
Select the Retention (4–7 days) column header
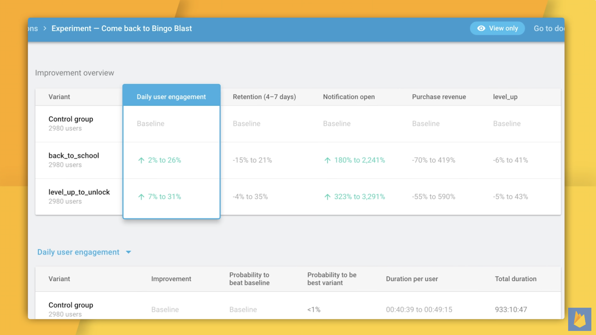(x=264, y=97)
